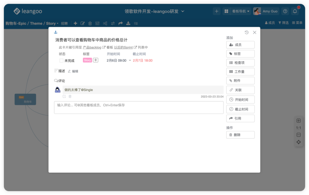Expand the Story breadcrumb dropdown
The height and width of the screenshot is (195, 309).
tap(57, 23)
